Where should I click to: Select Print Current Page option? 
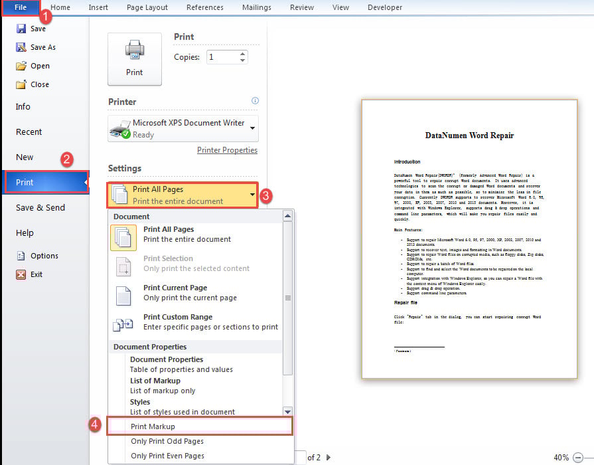click(175, 292)
